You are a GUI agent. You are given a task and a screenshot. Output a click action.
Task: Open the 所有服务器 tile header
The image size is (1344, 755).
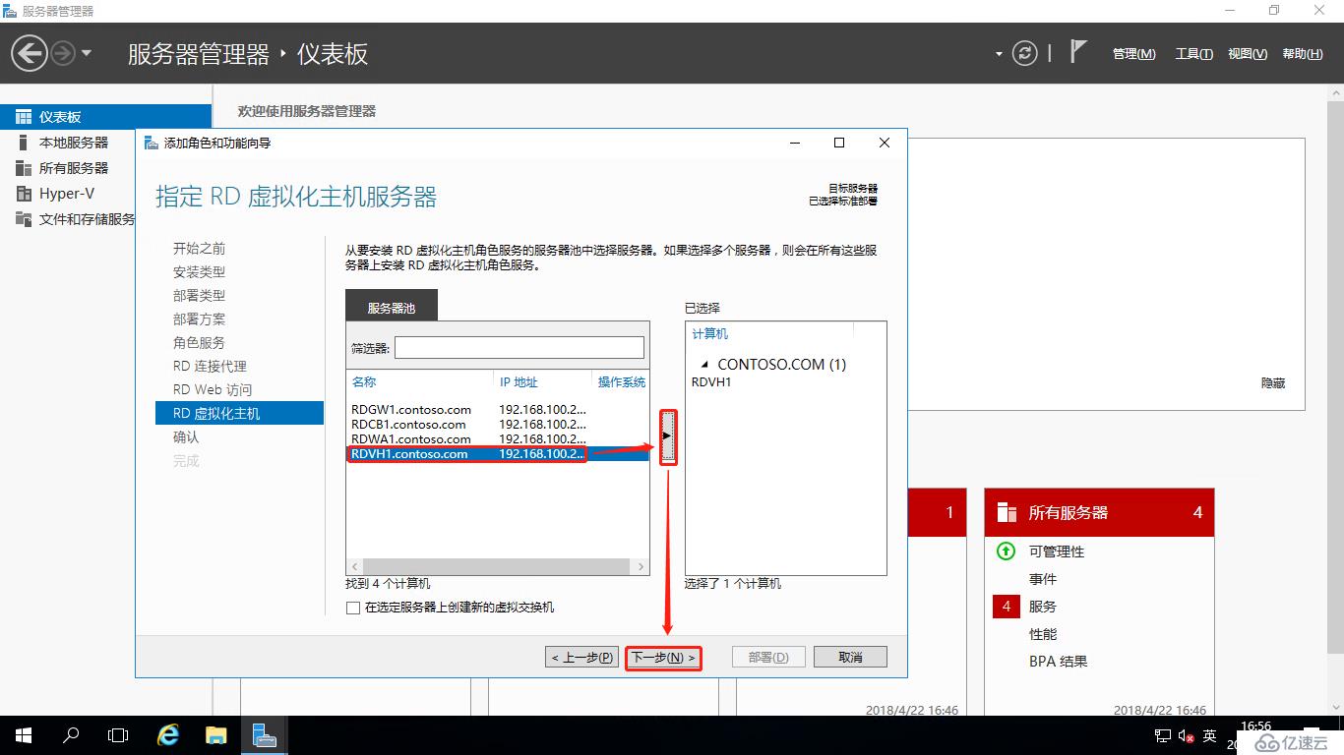click(1099, 512)
